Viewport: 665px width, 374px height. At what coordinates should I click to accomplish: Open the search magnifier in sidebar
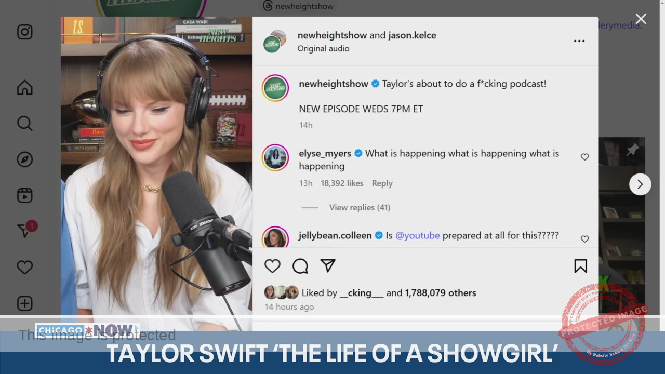click(24, 123)
